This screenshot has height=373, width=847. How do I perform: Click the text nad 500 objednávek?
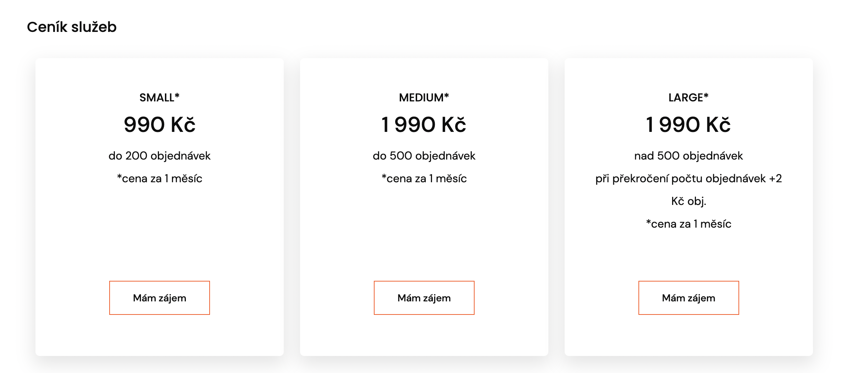(x=689, y=156)
